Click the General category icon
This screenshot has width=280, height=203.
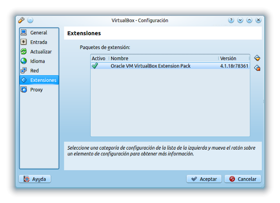[x=24, y=32]
